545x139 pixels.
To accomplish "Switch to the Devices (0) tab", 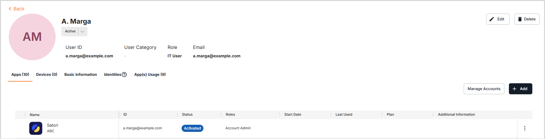I will tap(47, 75).
